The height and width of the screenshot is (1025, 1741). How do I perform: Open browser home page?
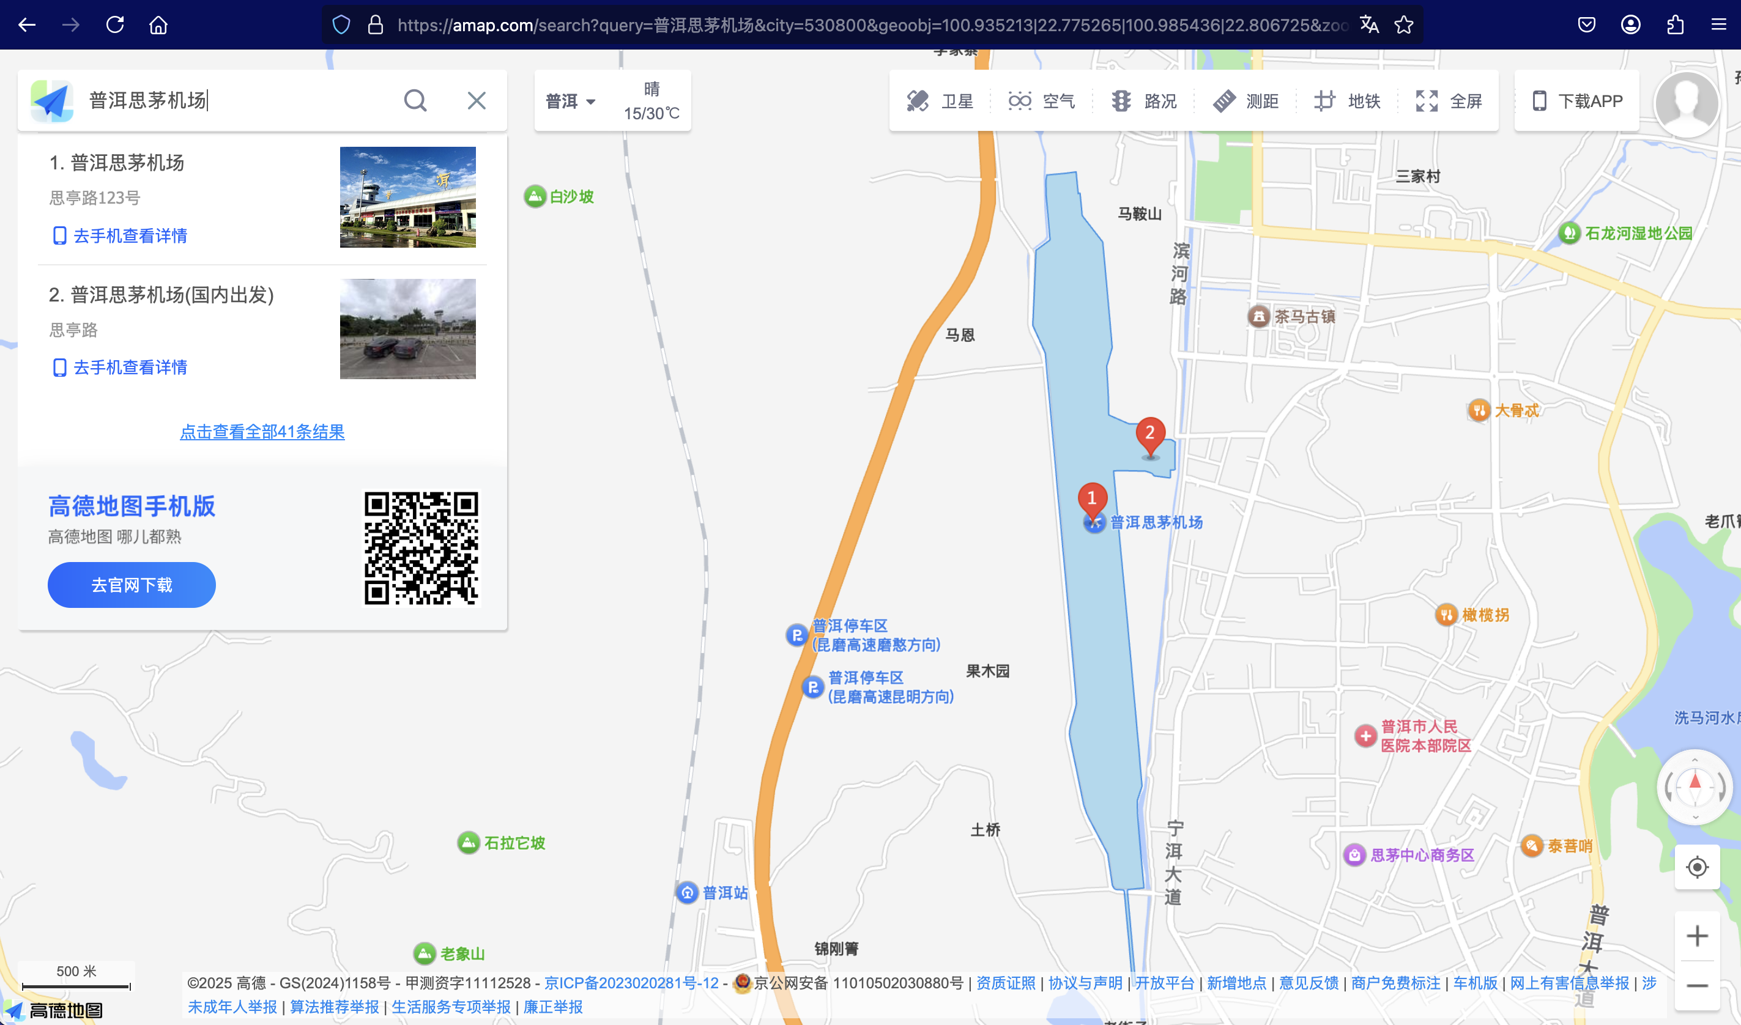[158, 25]
